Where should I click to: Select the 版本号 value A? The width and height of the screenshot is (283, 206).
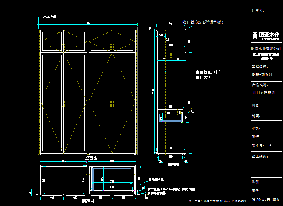[x=270, y=145]
